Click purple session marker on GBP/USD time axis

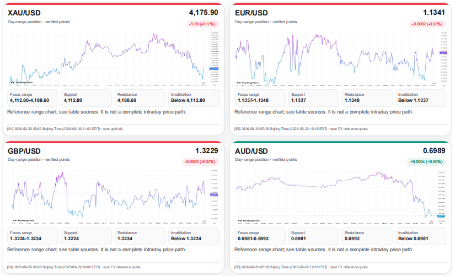[205, 221]
